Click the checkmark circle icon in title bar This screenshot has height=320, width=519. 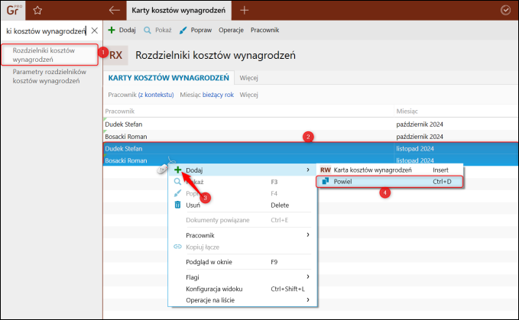505,10
